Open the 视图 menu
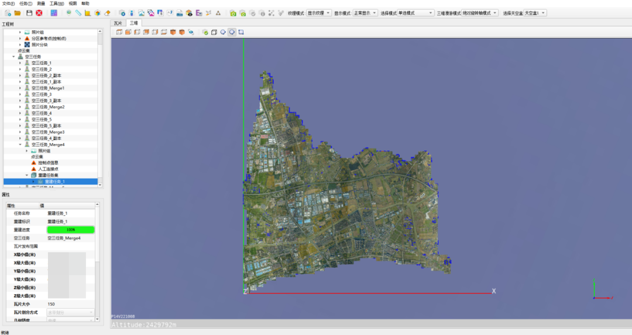The width and height of the screenshot is (632, 335). pyautogui.click(x=73, y=4)
